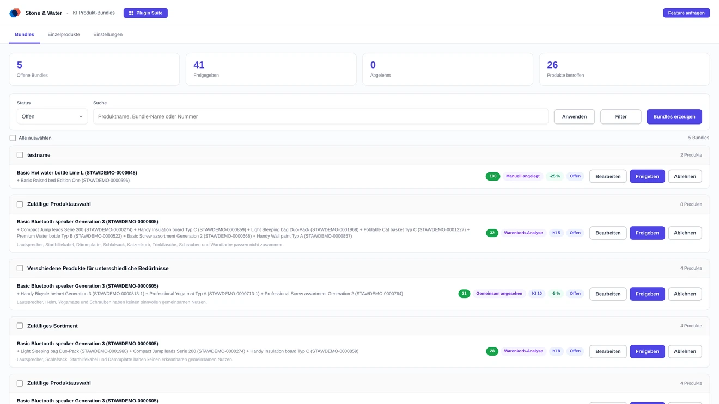Click Ablehnen for the testname bundle

pyautogui.click(x=685, y=176)
